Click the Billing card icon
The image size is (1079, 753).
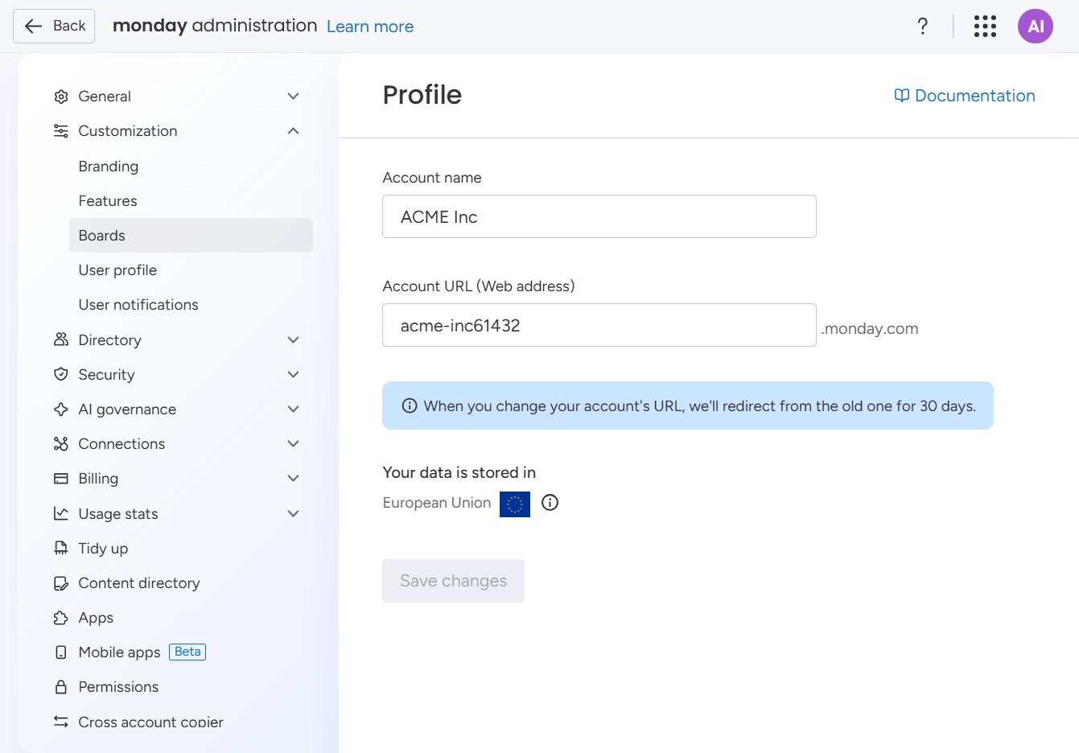coord(60,479)
